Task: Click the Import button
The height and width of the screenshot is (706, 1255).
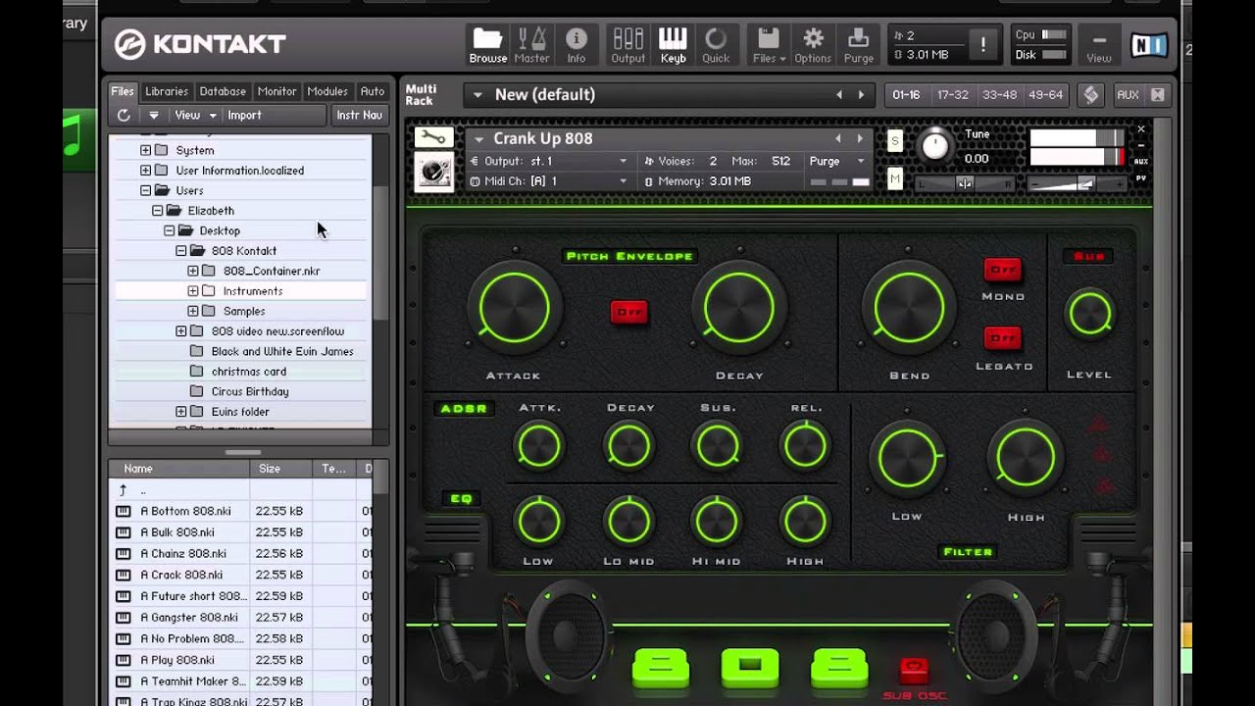Action: [244, 115]
